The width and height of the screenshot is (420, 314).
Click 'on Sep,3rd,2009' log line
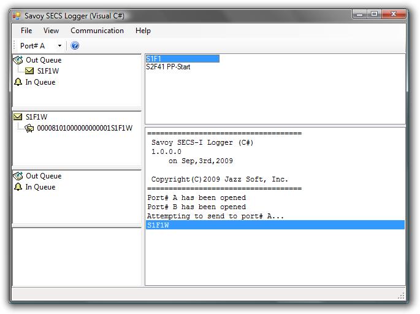coord(200,161)
